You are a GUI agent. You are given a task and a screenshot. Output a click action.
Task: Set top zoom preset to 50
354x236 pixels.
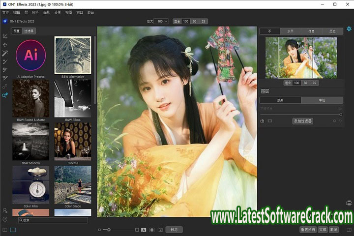195,21
